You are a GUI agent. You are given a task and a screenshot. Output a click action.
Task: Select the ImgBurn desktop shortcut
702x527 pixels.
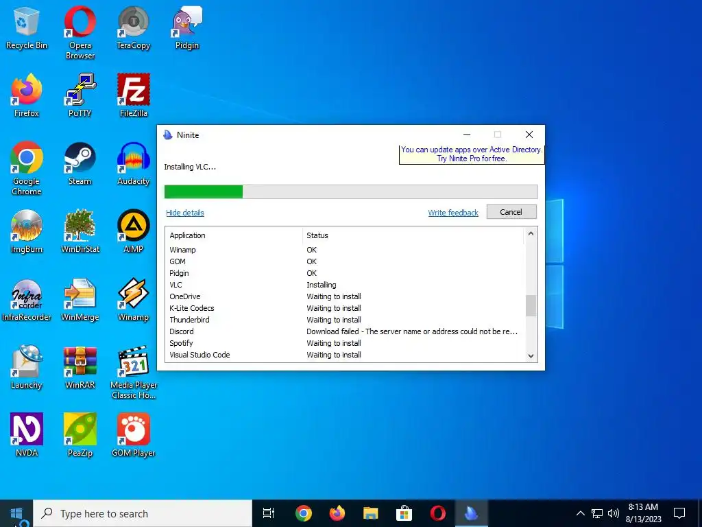(x=27, y=232)
